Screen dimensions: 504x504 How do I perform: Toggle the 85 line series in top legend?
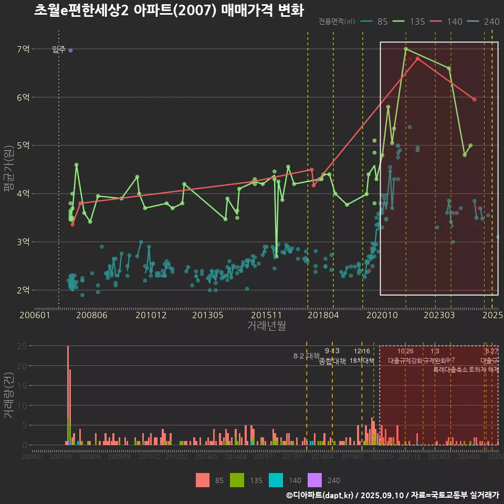374,22
